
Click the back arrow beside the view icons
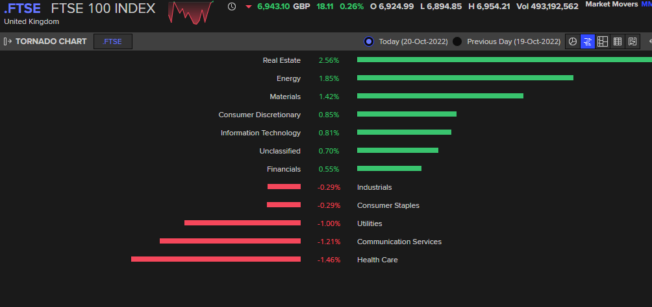[x=649, y=41]
